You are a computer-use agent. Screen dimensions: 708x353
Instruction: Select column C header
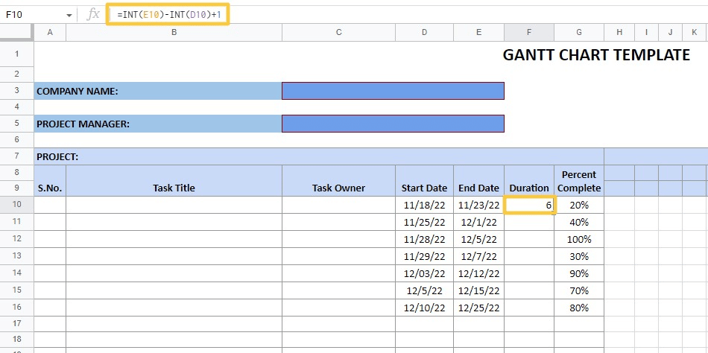point(338,32)
